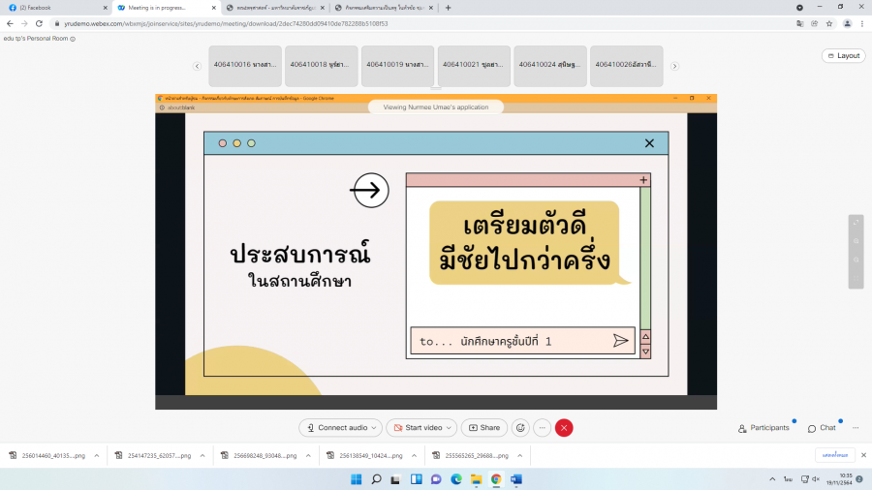Expand options for first downloaded png file
Viewport: 872px width, 490px height.
tap(97, 455)
